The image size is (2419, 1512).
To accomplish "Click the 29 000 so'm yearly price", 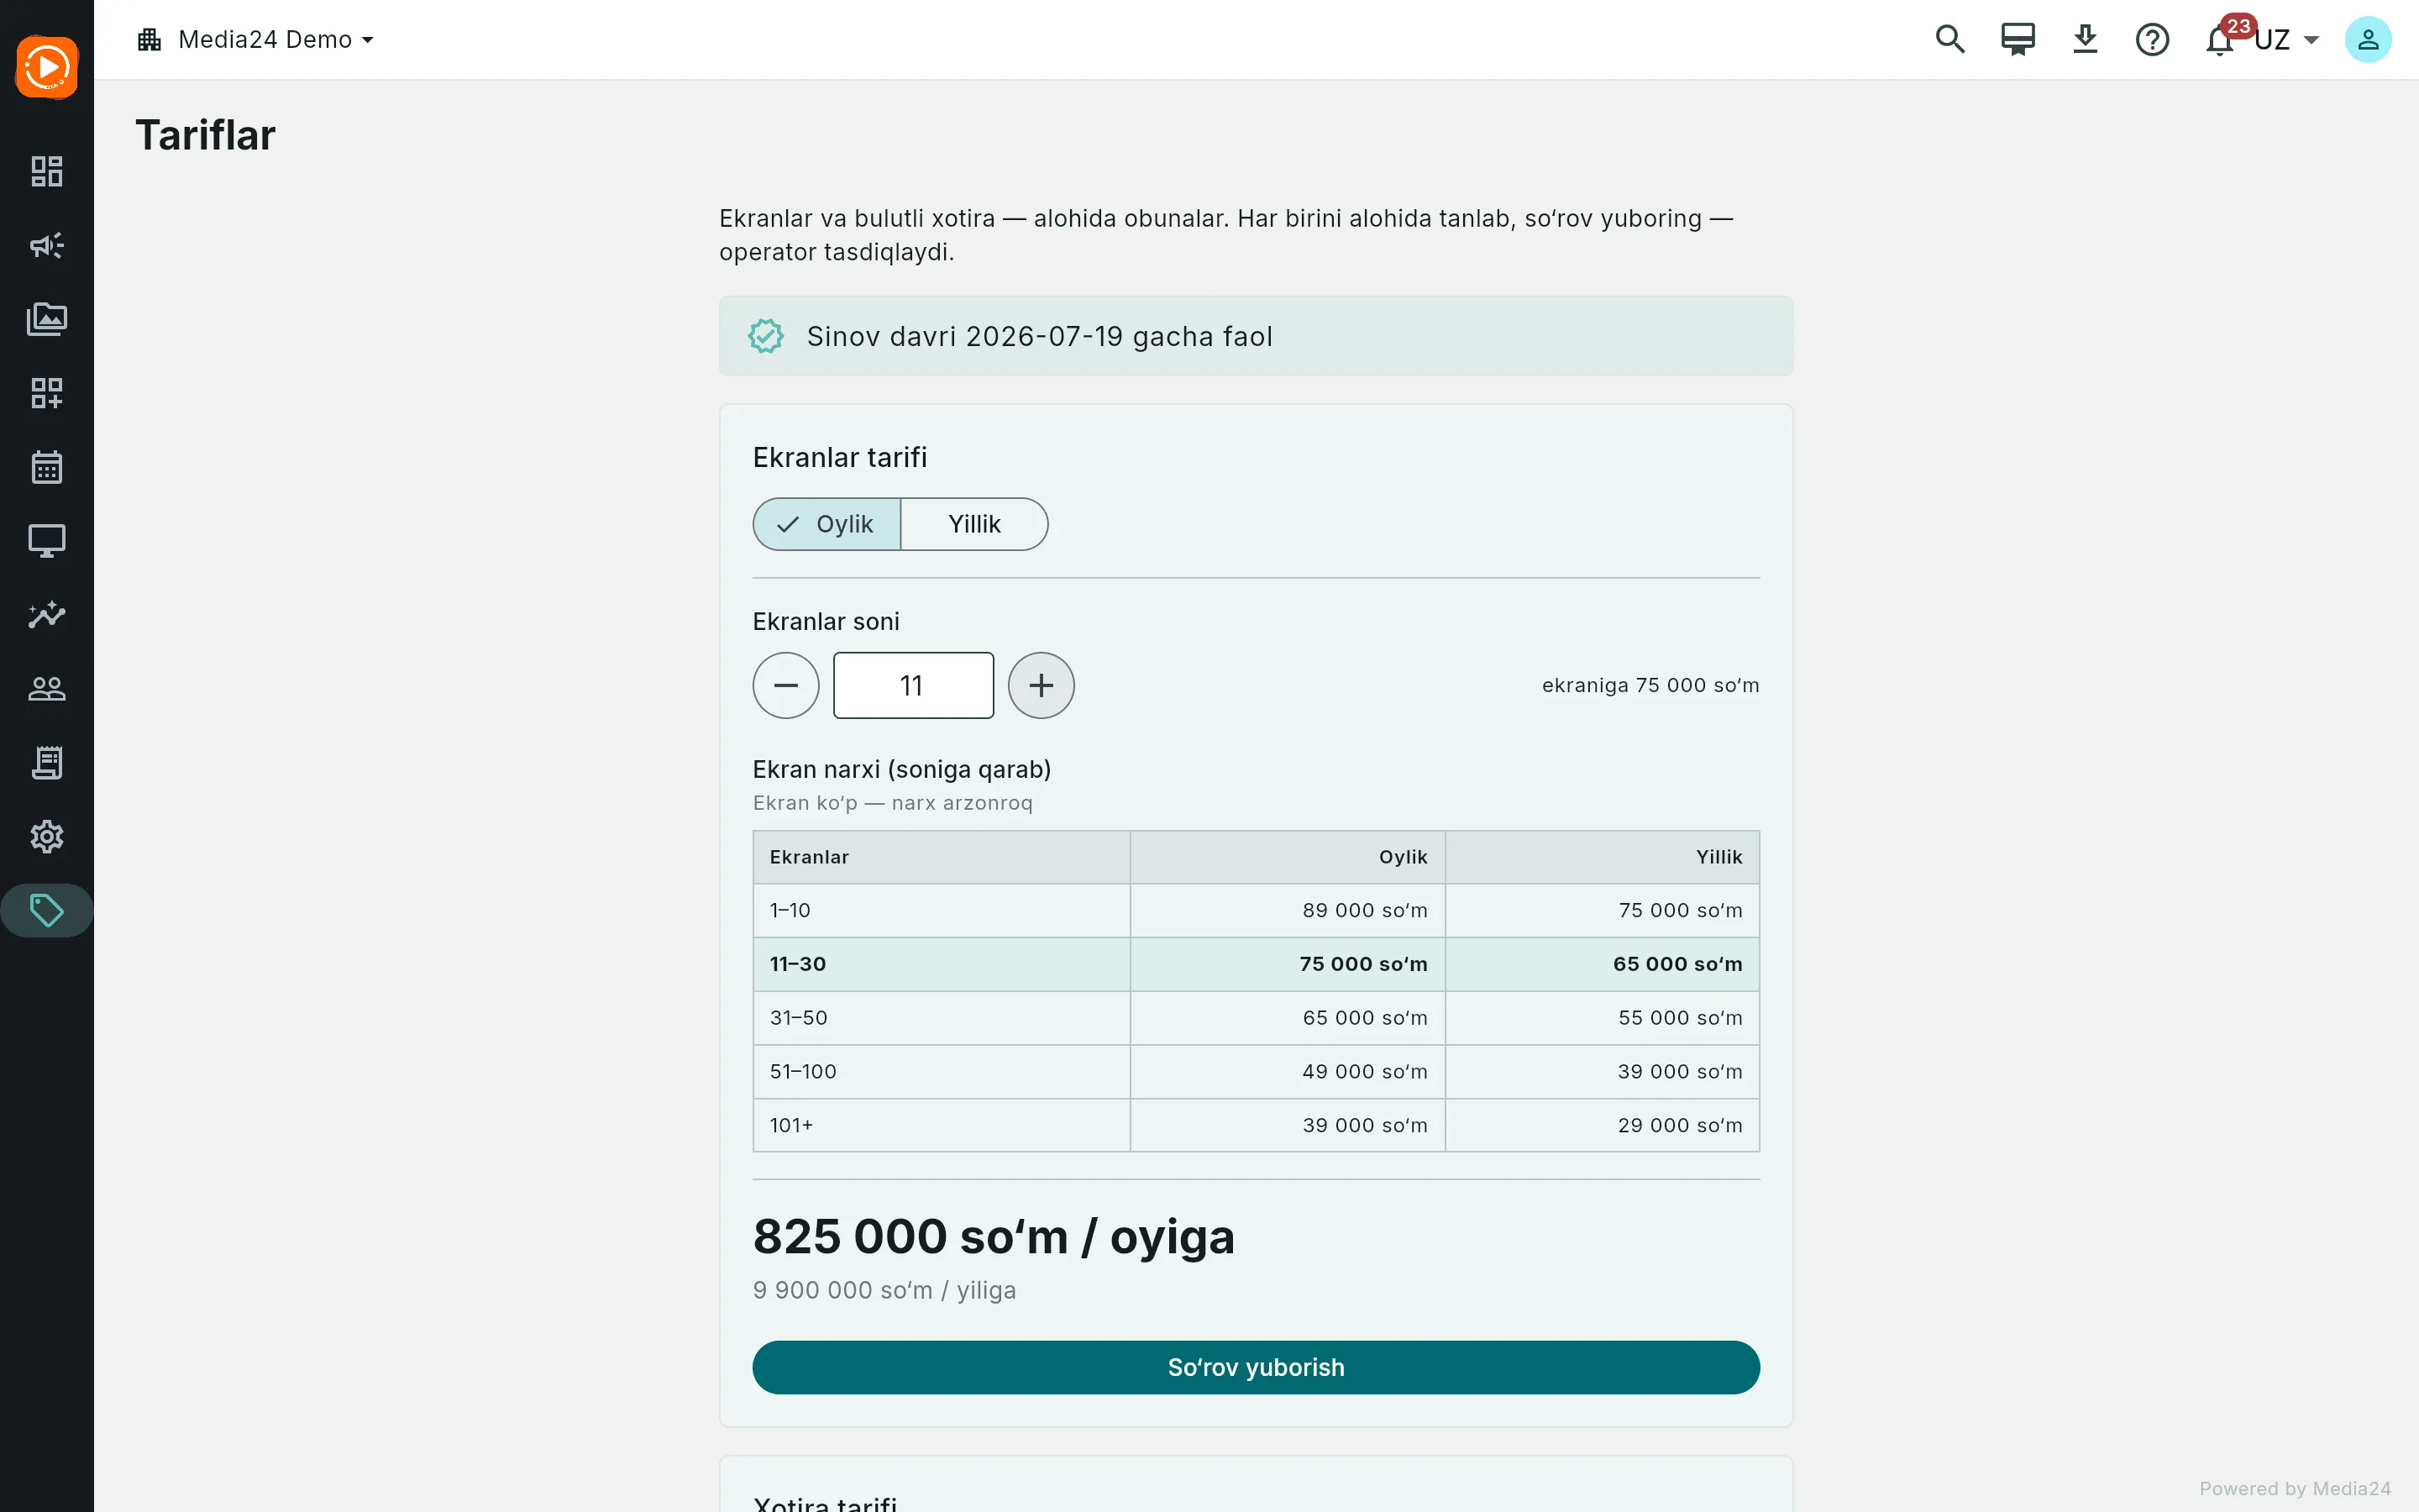I will tap(1679, 1125).
